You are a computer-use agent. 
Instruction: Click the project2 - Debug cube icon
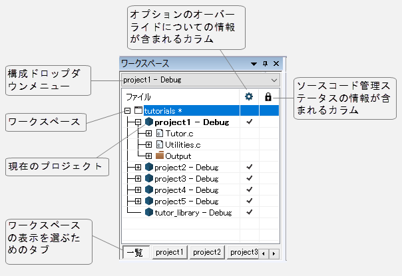(x=149, y=167)
